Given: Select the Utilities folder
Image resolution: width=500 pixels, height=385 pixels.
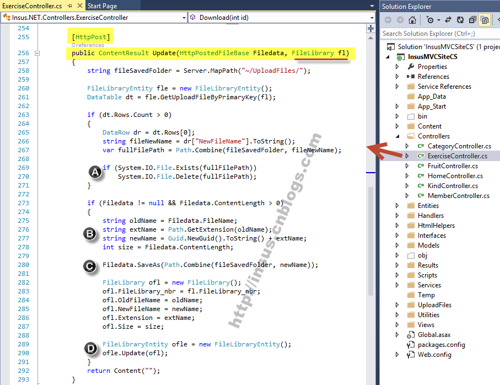Looking at the screenshot, I should click(x=428, y=315).
